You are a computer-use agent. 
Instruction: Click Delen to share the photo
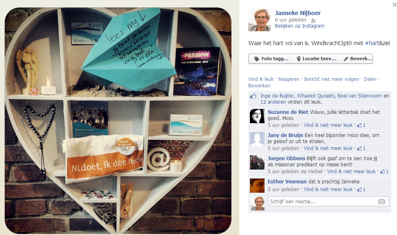point(370,79)
